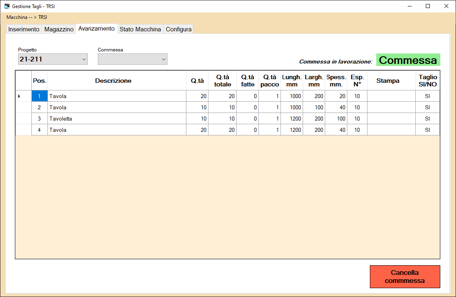Go to the Stato Macchina tab
The height and width of the screenshot is (297, 456).
click(140, 29)
